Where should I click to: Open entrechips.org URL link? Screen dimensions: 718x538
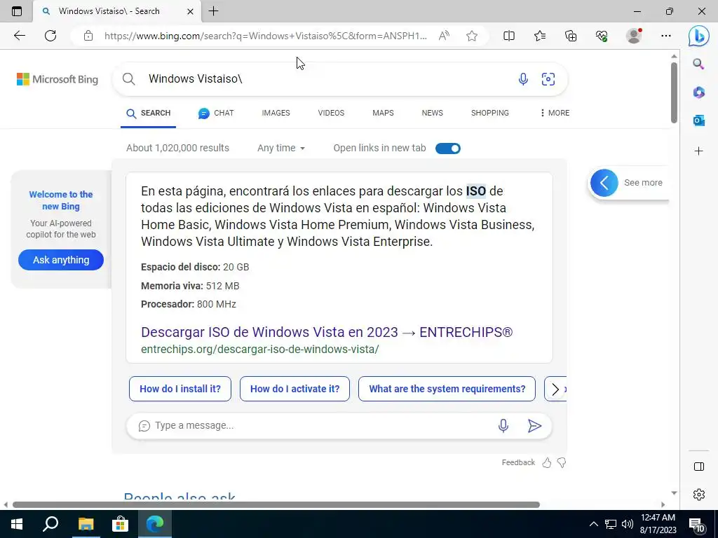(259, 349)
